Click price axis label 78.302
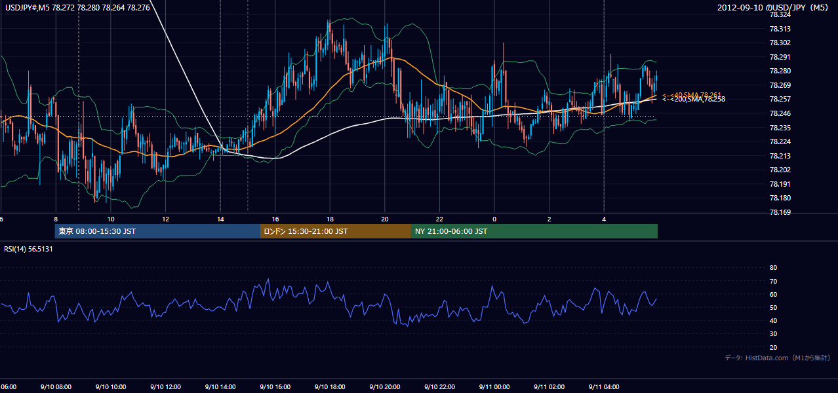The height and width of the screenshot is (393, 838). 780,43
